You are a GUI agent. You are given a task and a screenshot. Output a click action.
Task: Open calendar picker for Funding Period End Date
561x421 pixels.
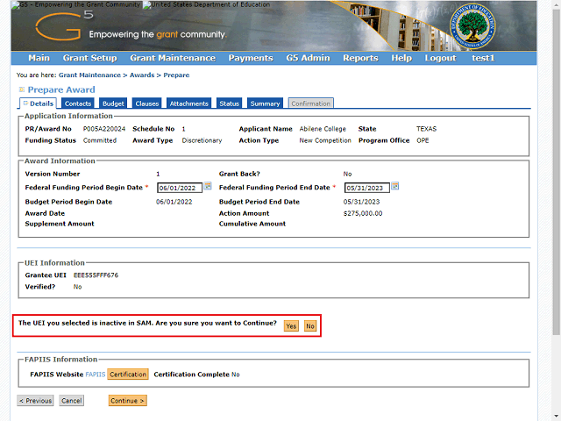(x=394, y=186)
